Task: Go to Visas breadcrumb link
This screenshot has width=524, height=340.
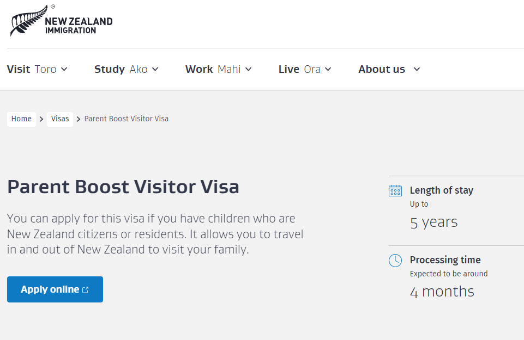Action: pyautogui.click(x=60, y=119)
